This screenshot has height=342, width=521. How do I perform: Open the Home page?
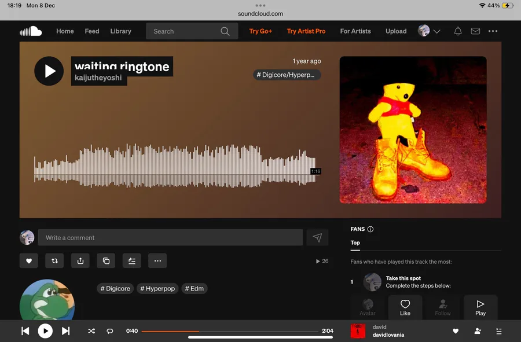pyautogui.click(x=65, y=31)
